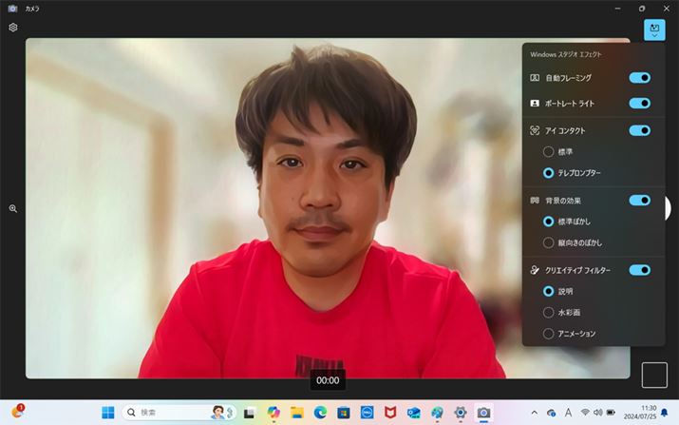Collapse the Windows Studio Effects panel button
The width and height of the screenshot is (679, 425).
654,30
